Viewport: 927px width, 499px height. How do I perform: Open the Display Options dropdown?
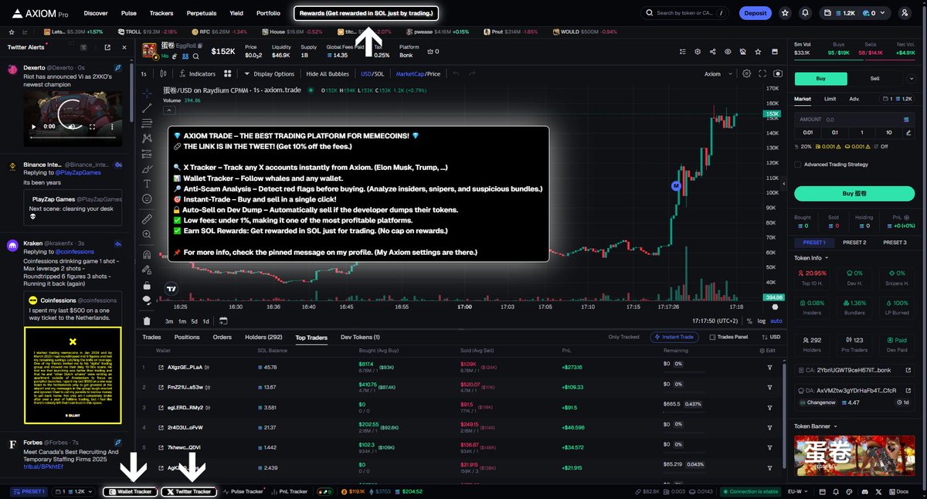[270, 73]
